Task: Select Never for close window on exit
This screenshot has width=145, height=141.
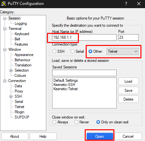Action: click(x=76, y=122)
